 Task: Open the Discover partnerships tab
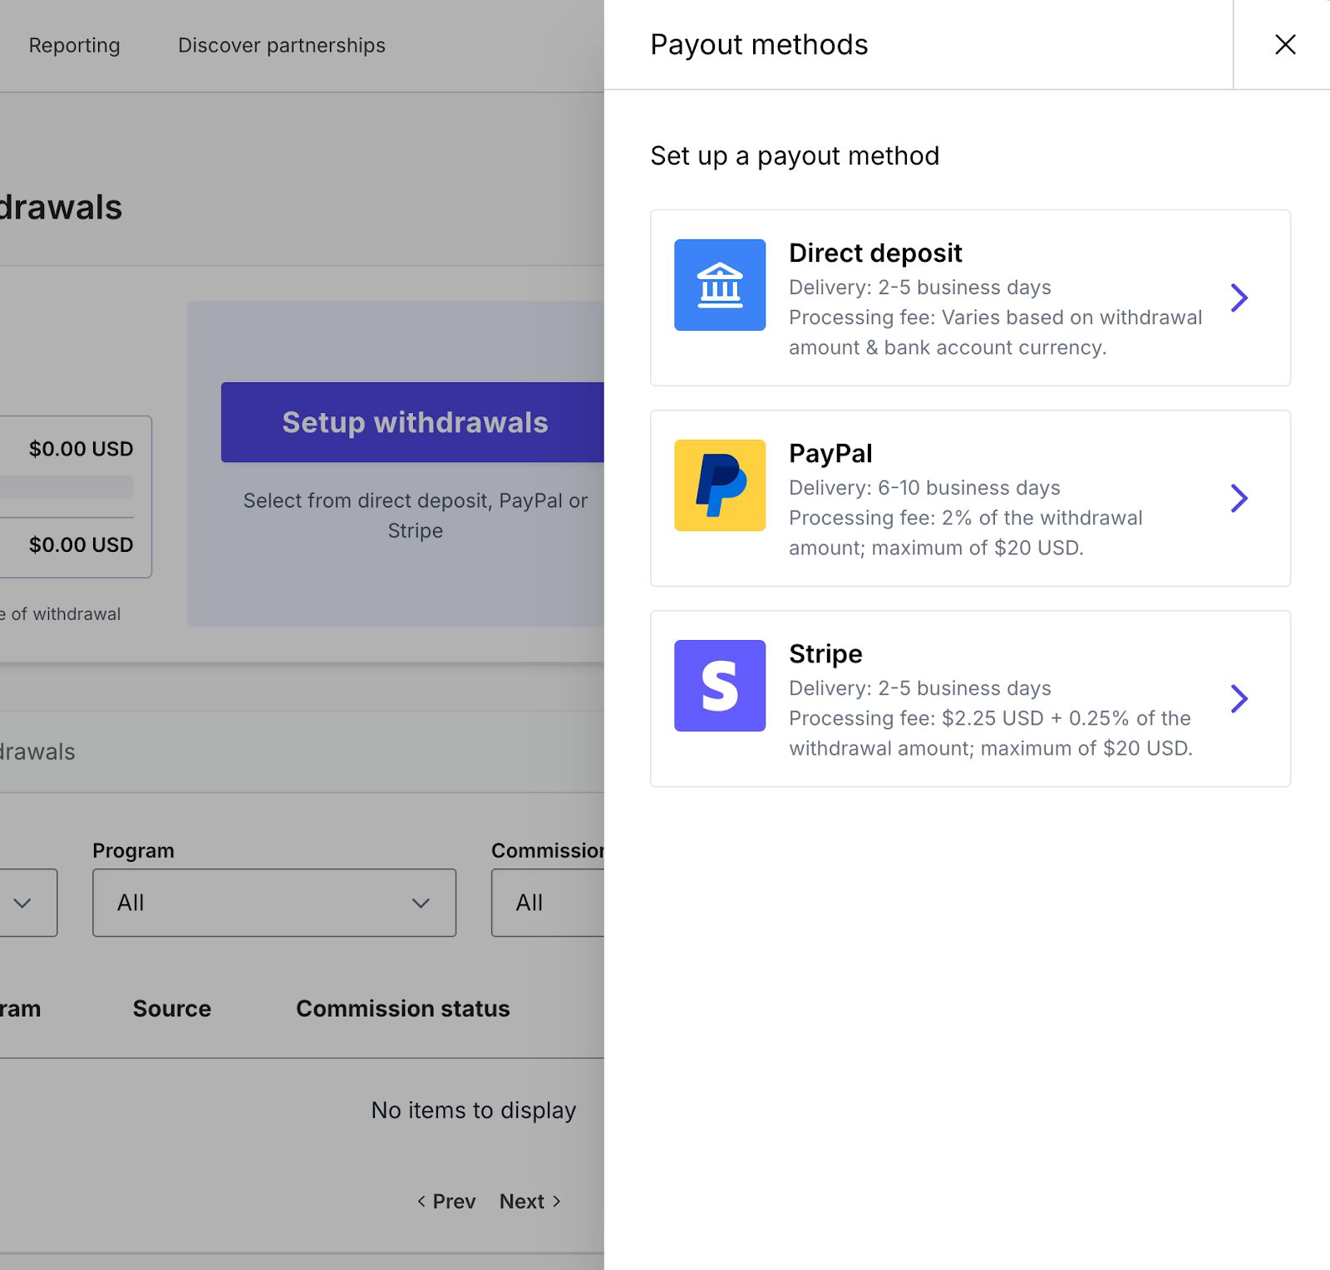pyautogui.click(x=281, y=46)
